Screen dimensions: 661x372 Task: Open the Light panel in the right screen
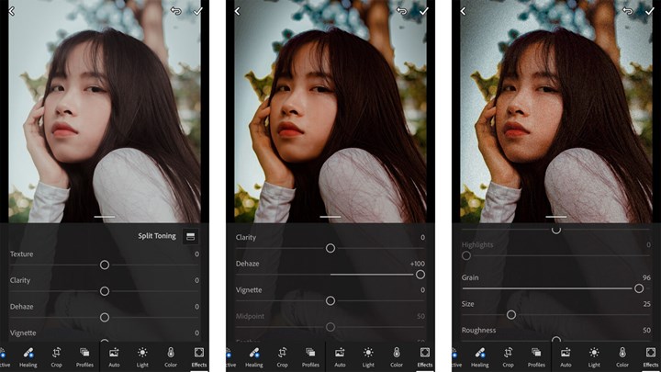[594, 356]
